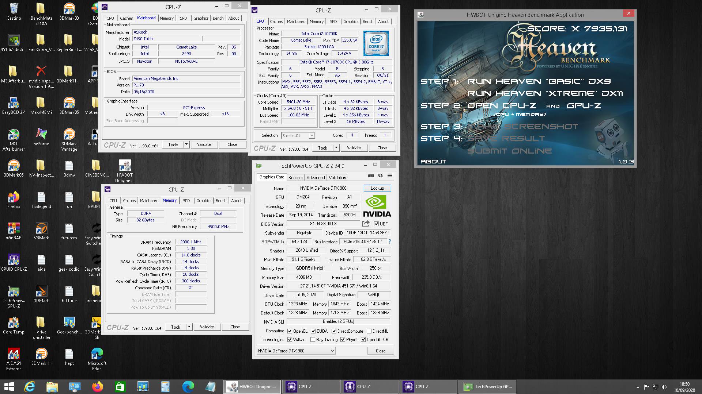Viewport: 702px width, 394px height.
Task: Open File Explorer from the taskbar
Action: [52, 387]
